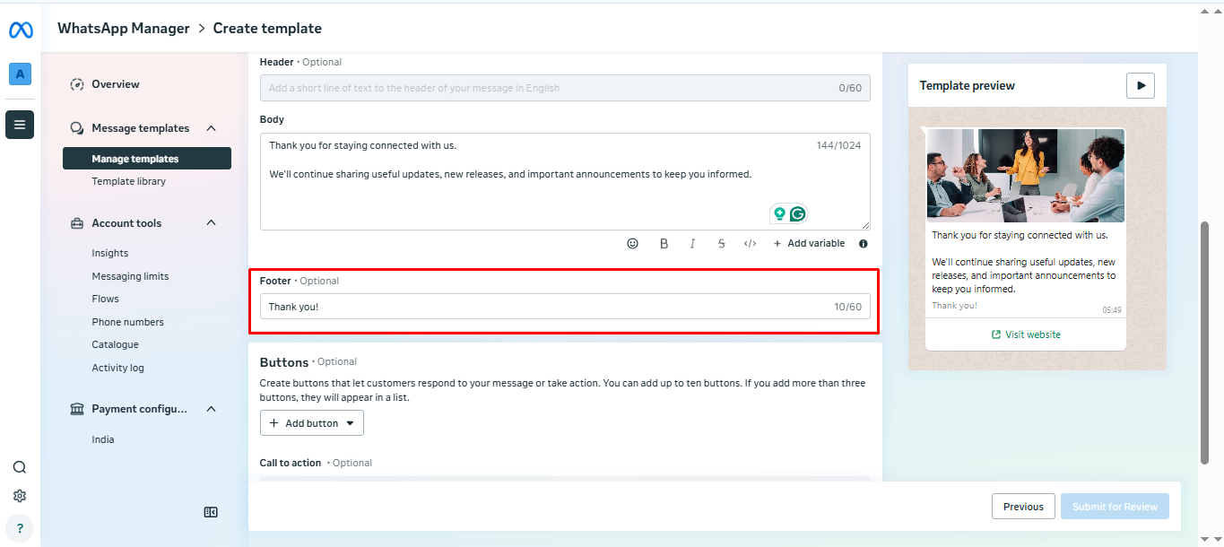The image size is (1224, 547).
Task: Open Activity log
Action: click(117, 368)
